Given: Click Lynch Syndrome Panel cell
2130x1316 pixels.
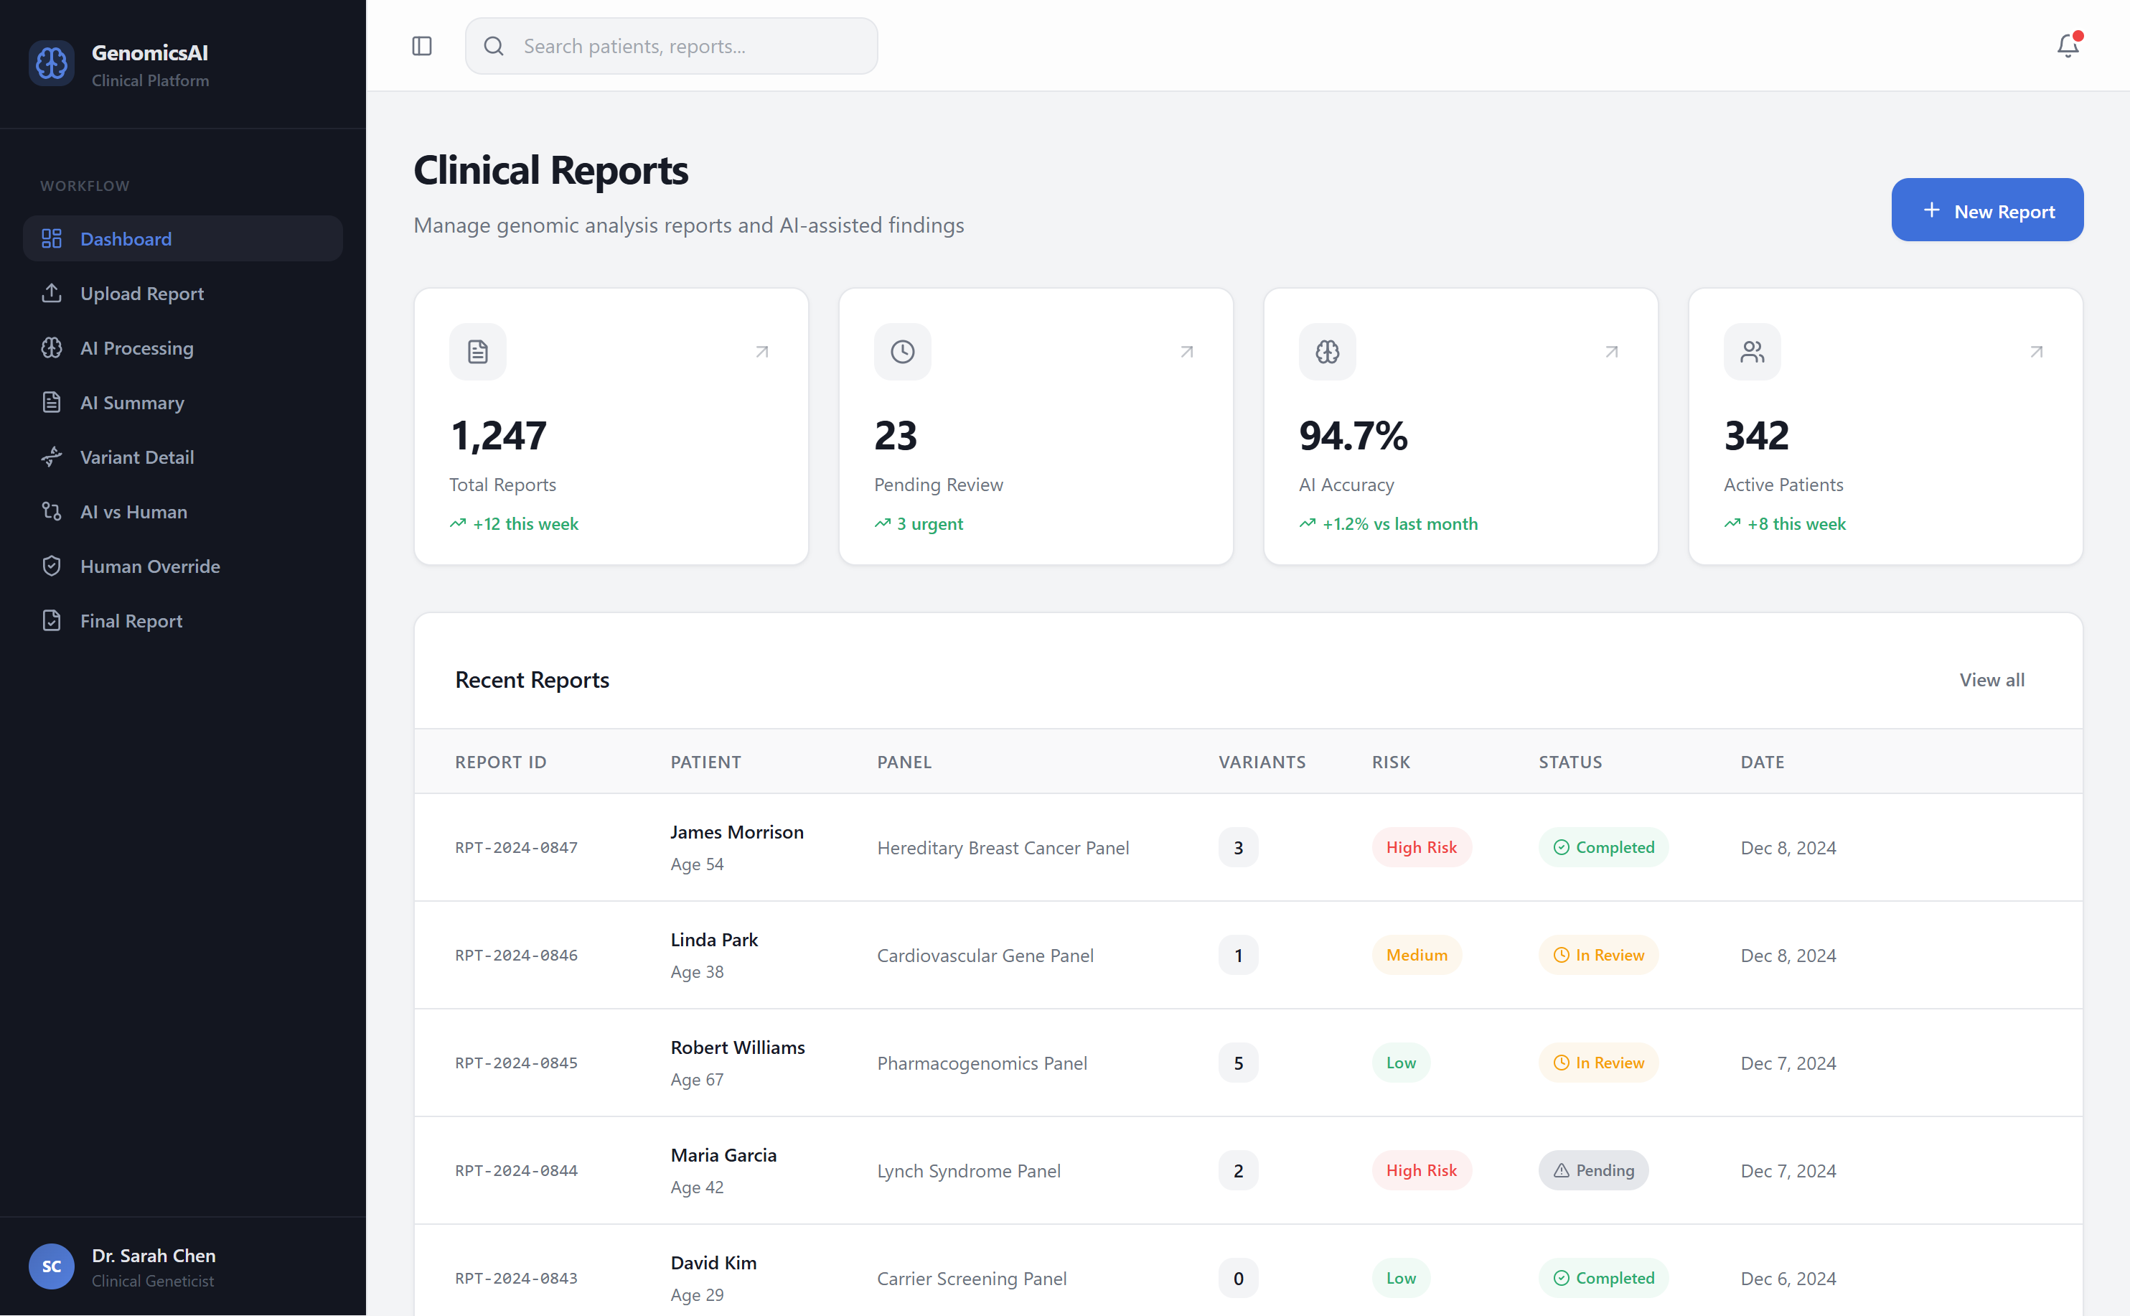Looking at the screenshot, I should [x=969, y=1171].
